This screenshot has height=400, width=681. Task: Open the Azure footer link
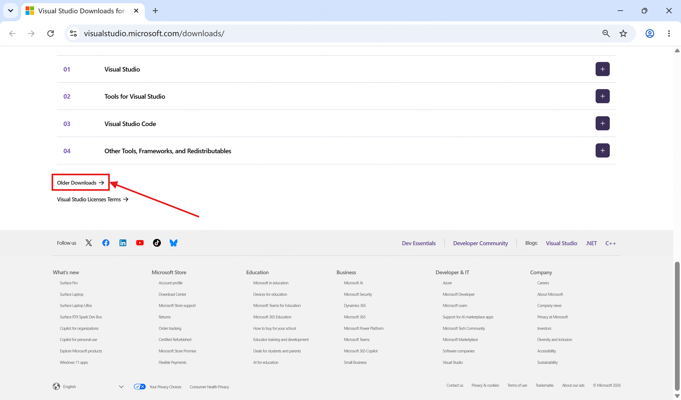447,283
